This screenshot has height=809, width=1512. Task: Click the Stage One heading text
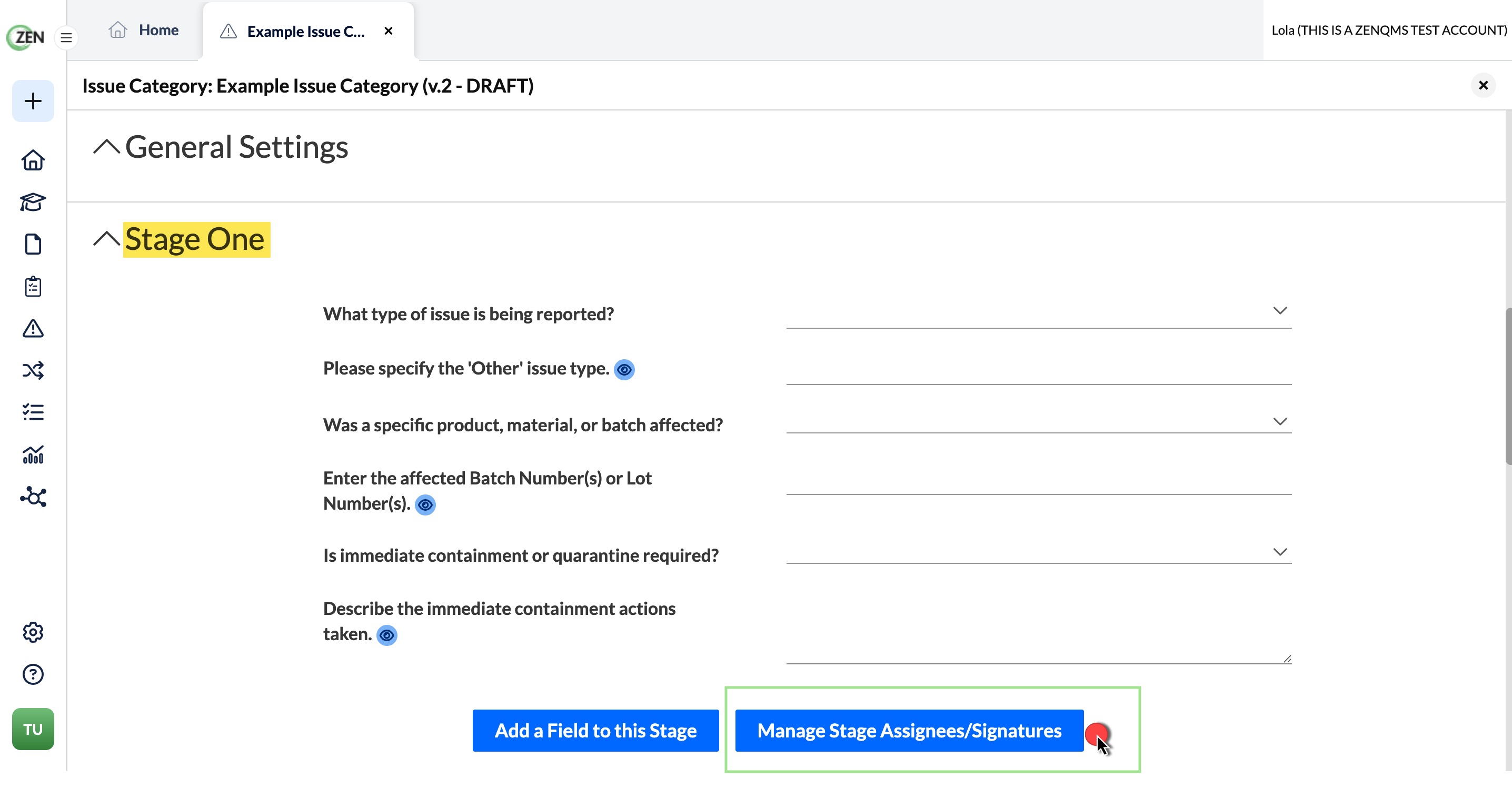coord(195,239)
